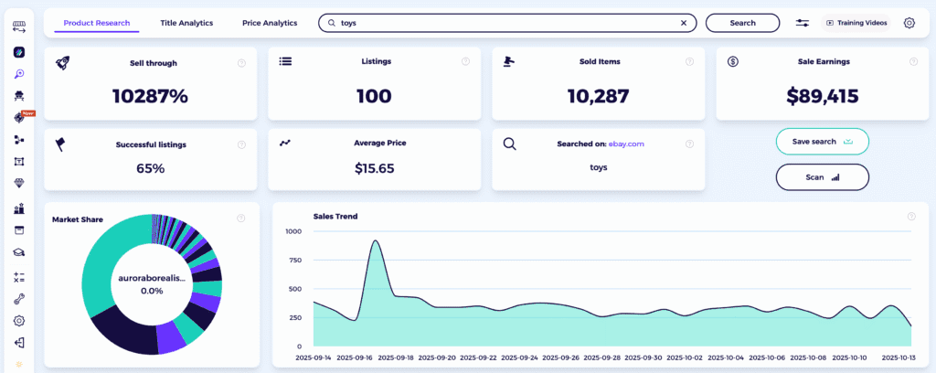The image size is (936, 373).
Task: Open the calculator icon in sidebar
Action: tap(19, 276)
